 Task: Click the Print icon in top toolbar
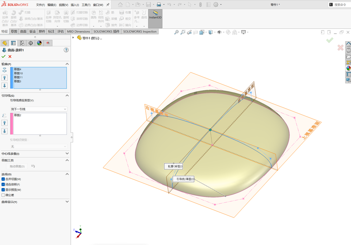[159, 4]
